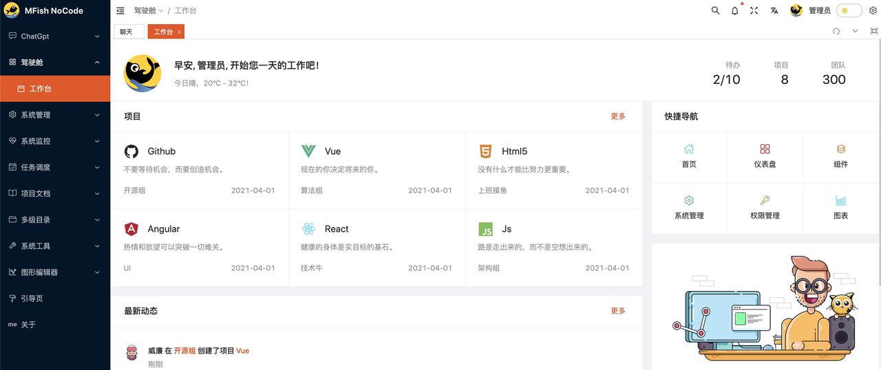
Task: Click the Vue link in activity feed
Action: point(242,351)
